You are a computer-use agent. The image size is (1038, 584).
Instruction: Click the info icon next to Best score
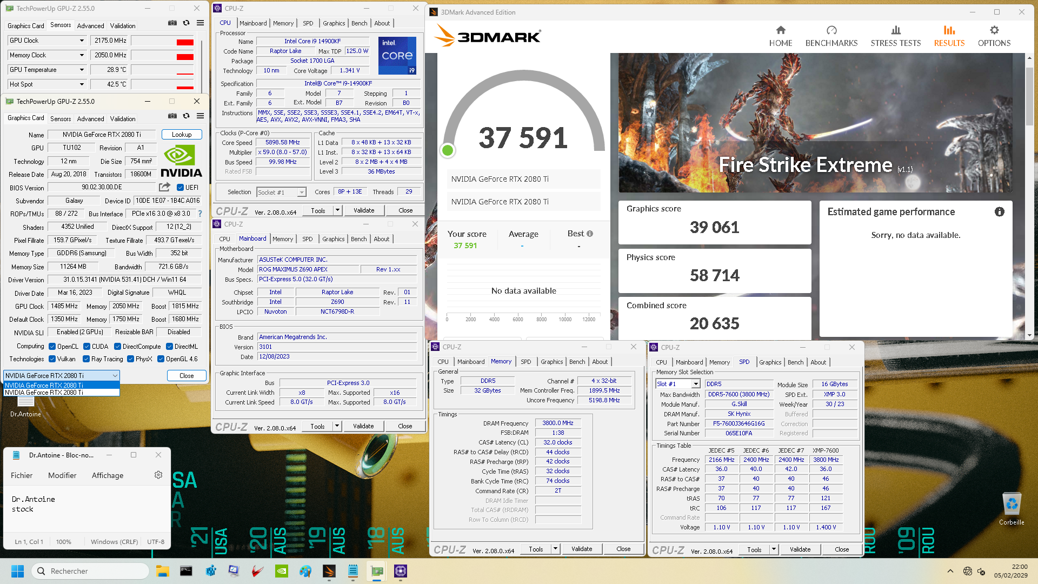click(590, 234)
